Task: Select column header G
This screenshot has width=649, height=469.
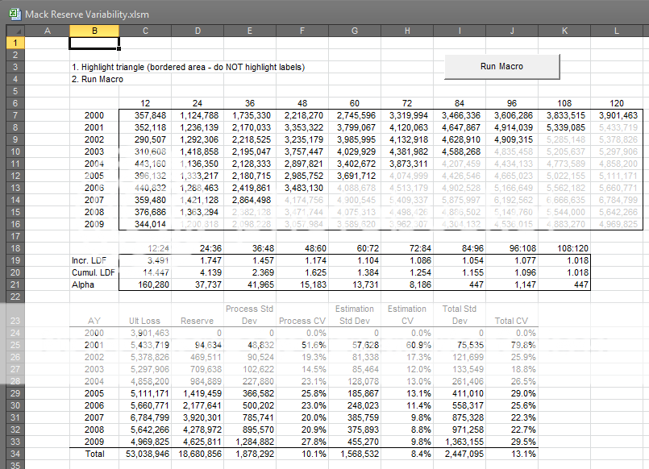Action: (x=355, y=30)
